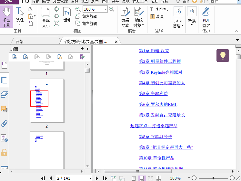Viewport: 241px width, 181px height.
Task: Open the Layers sidebar panel
Action: (x=4, y=94)
